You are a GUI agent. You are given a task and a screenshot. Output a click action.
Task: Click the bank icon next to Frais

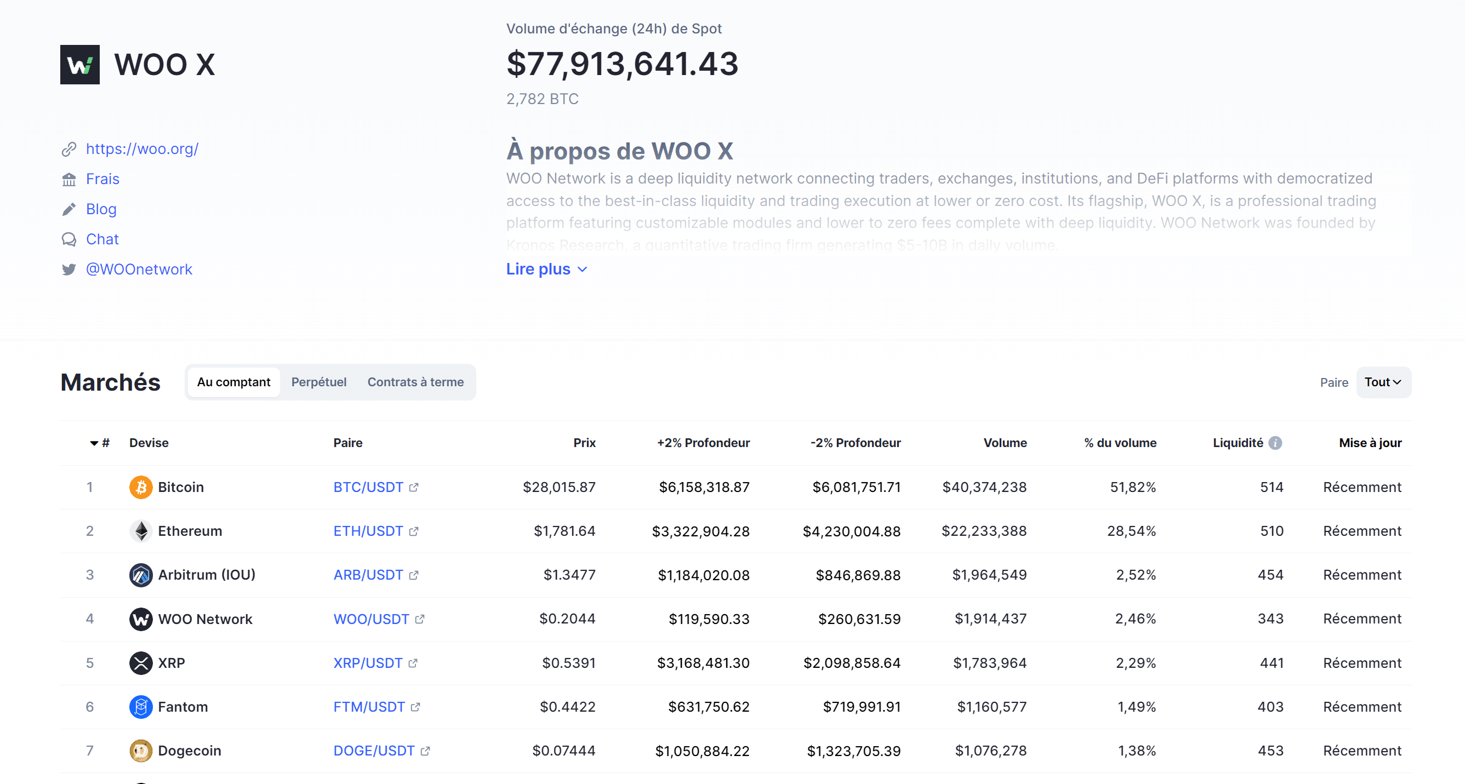[x=69, y=179]
